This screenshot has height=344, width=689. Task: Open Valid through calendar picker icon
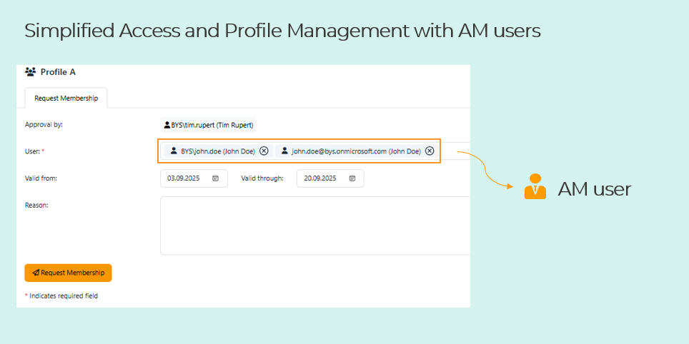point(352,178)
